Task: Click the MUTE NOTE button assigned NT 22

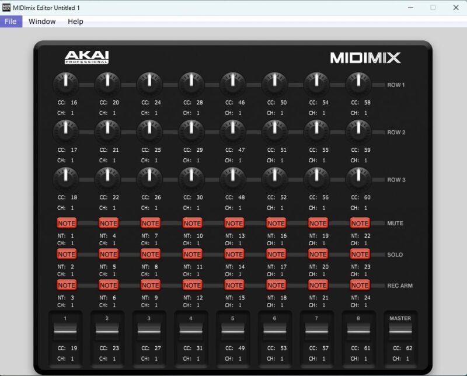Action: point(360,223)
